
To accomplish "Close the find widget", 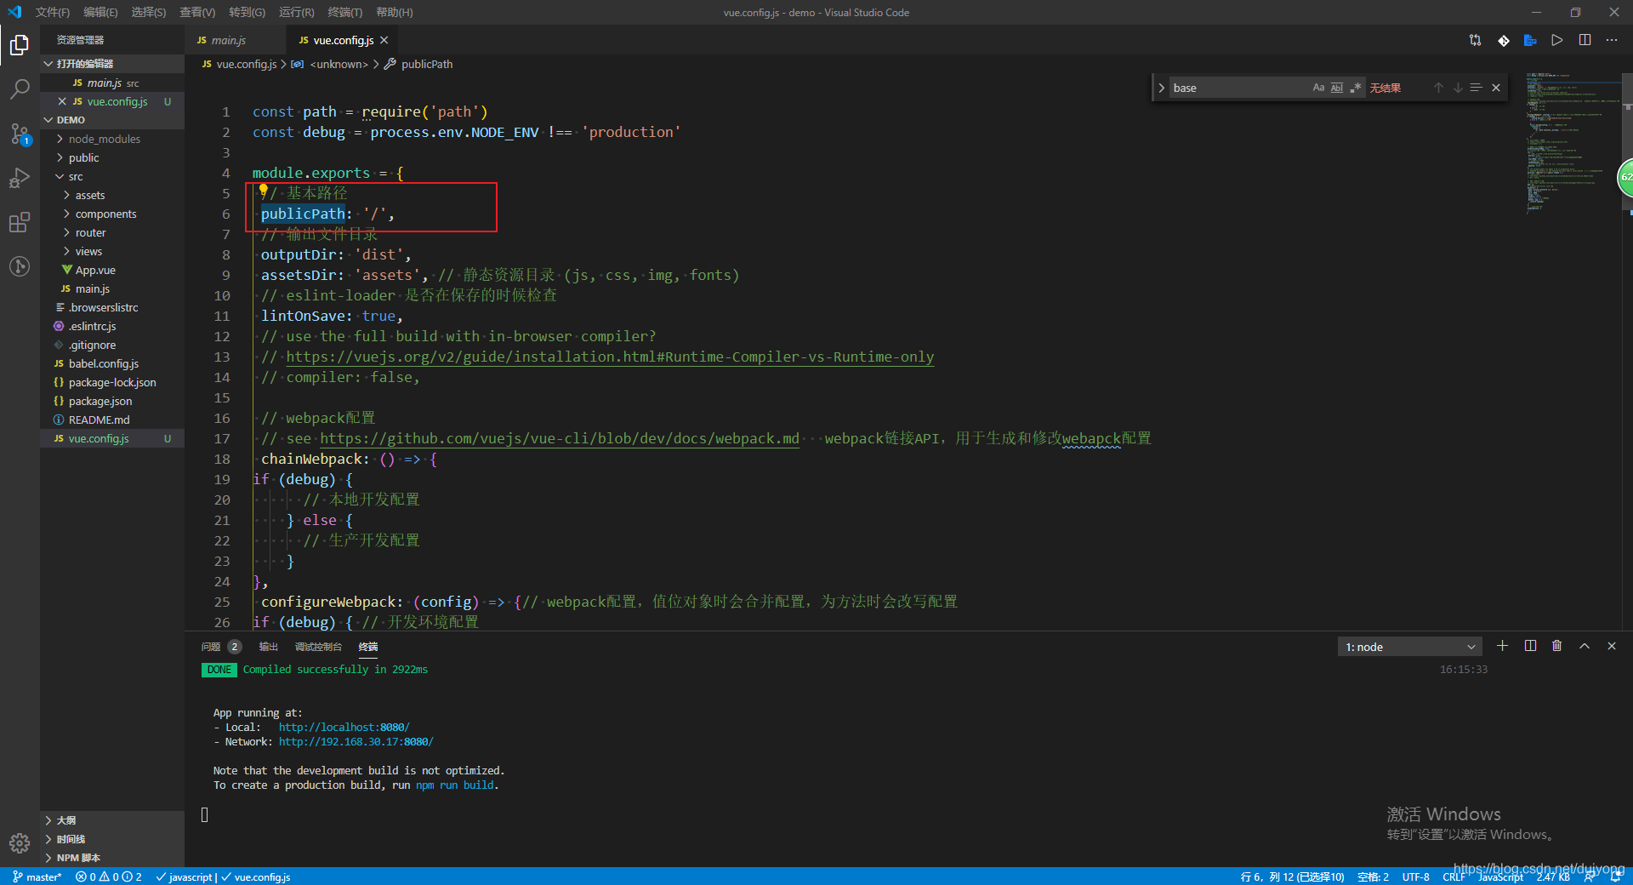I will [1496, 88].
